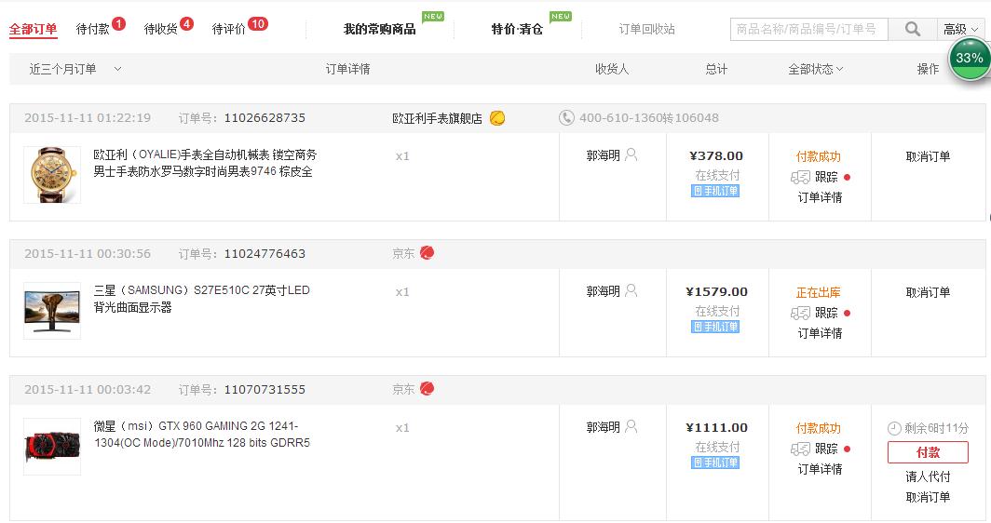This screenshot has width=991, height=523.
Task: Click recipient name 郭海明 in the watch order
Action: [x=603, y=155]
